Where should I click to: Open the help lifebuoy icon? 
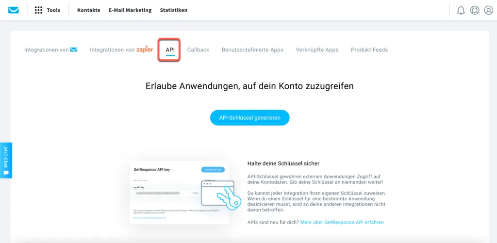click(x=475, y=10)
